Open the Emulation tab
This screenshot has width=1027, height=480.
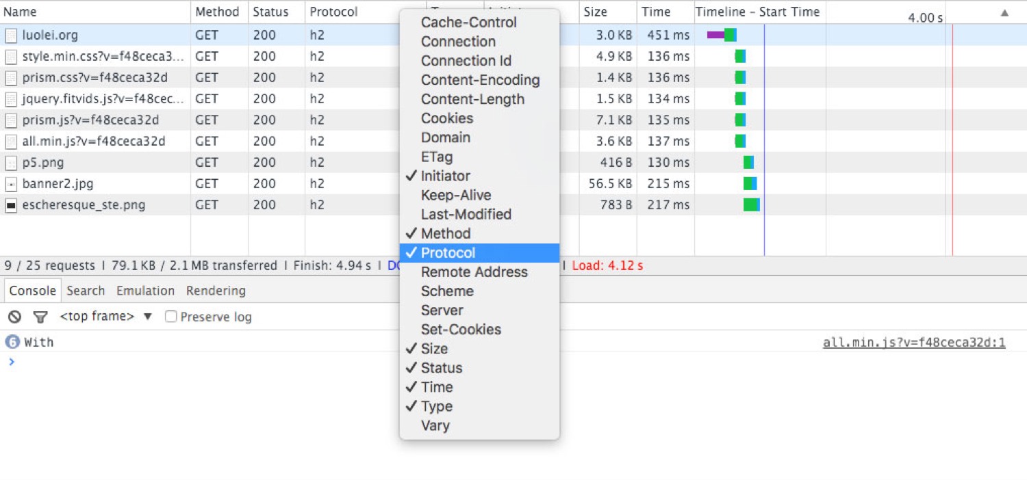coord(145,291)
